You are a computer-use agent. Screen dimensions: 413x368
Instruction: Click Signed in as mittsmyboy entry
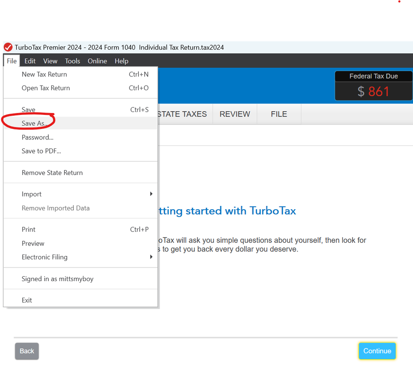[80, 279]
